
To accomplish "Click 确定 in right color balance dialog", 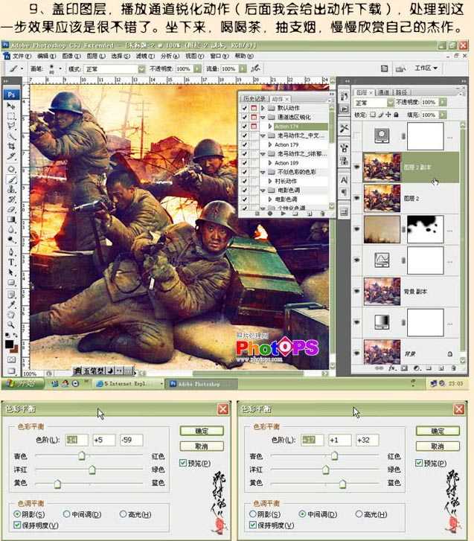I will tap(438, 431).
